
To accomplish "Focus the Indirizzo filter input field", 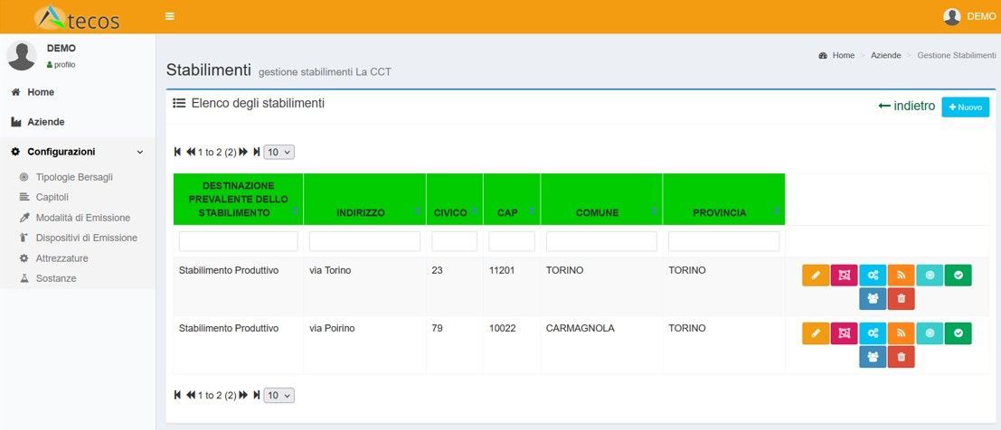I will pyautogui.click(x=364, y=241).
